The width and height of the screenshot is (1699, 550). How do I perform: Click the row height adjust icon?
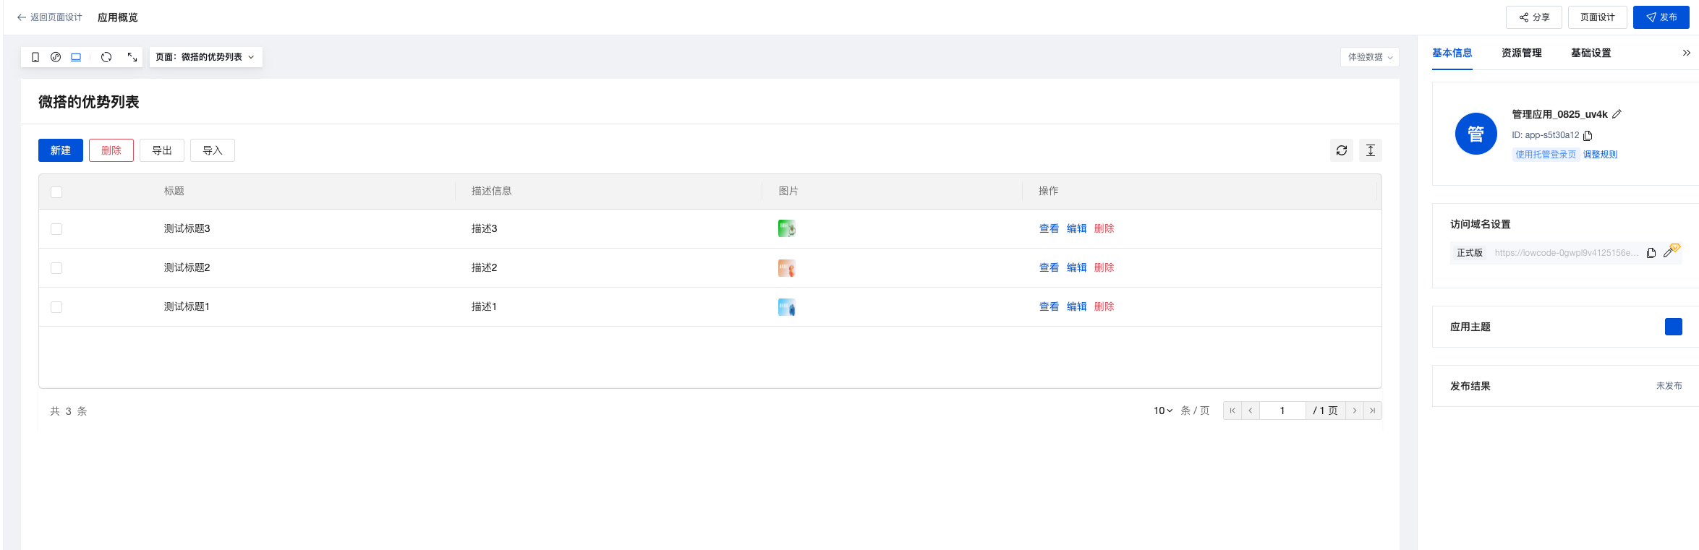pos(1371,150)
